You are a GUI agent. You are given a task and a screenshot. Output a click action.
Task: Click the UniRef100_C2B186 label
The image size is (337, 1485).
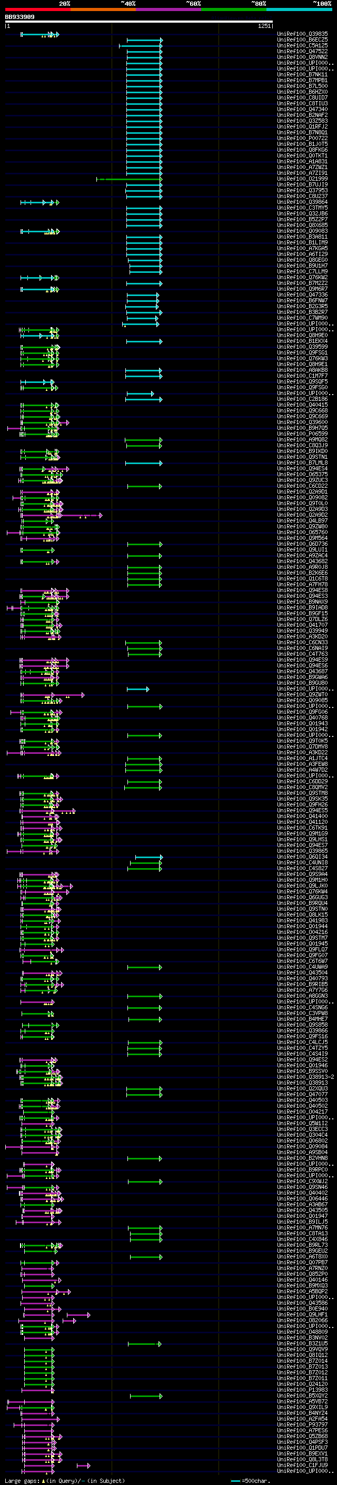(x=302, y=399)
